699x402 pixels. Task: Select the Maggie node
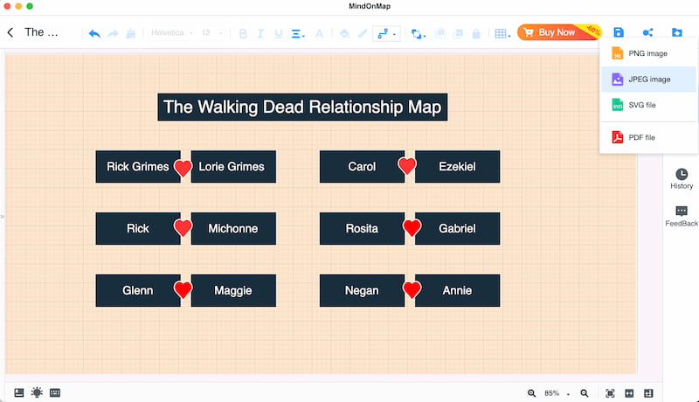click(x=233, y=291)
